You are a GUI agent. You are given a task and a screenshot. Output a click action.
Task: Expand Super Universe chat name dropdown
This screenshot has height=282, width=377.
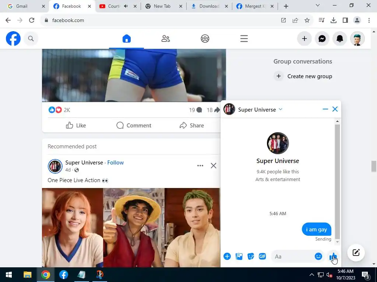pyautogui.click(x=280, y=109)
